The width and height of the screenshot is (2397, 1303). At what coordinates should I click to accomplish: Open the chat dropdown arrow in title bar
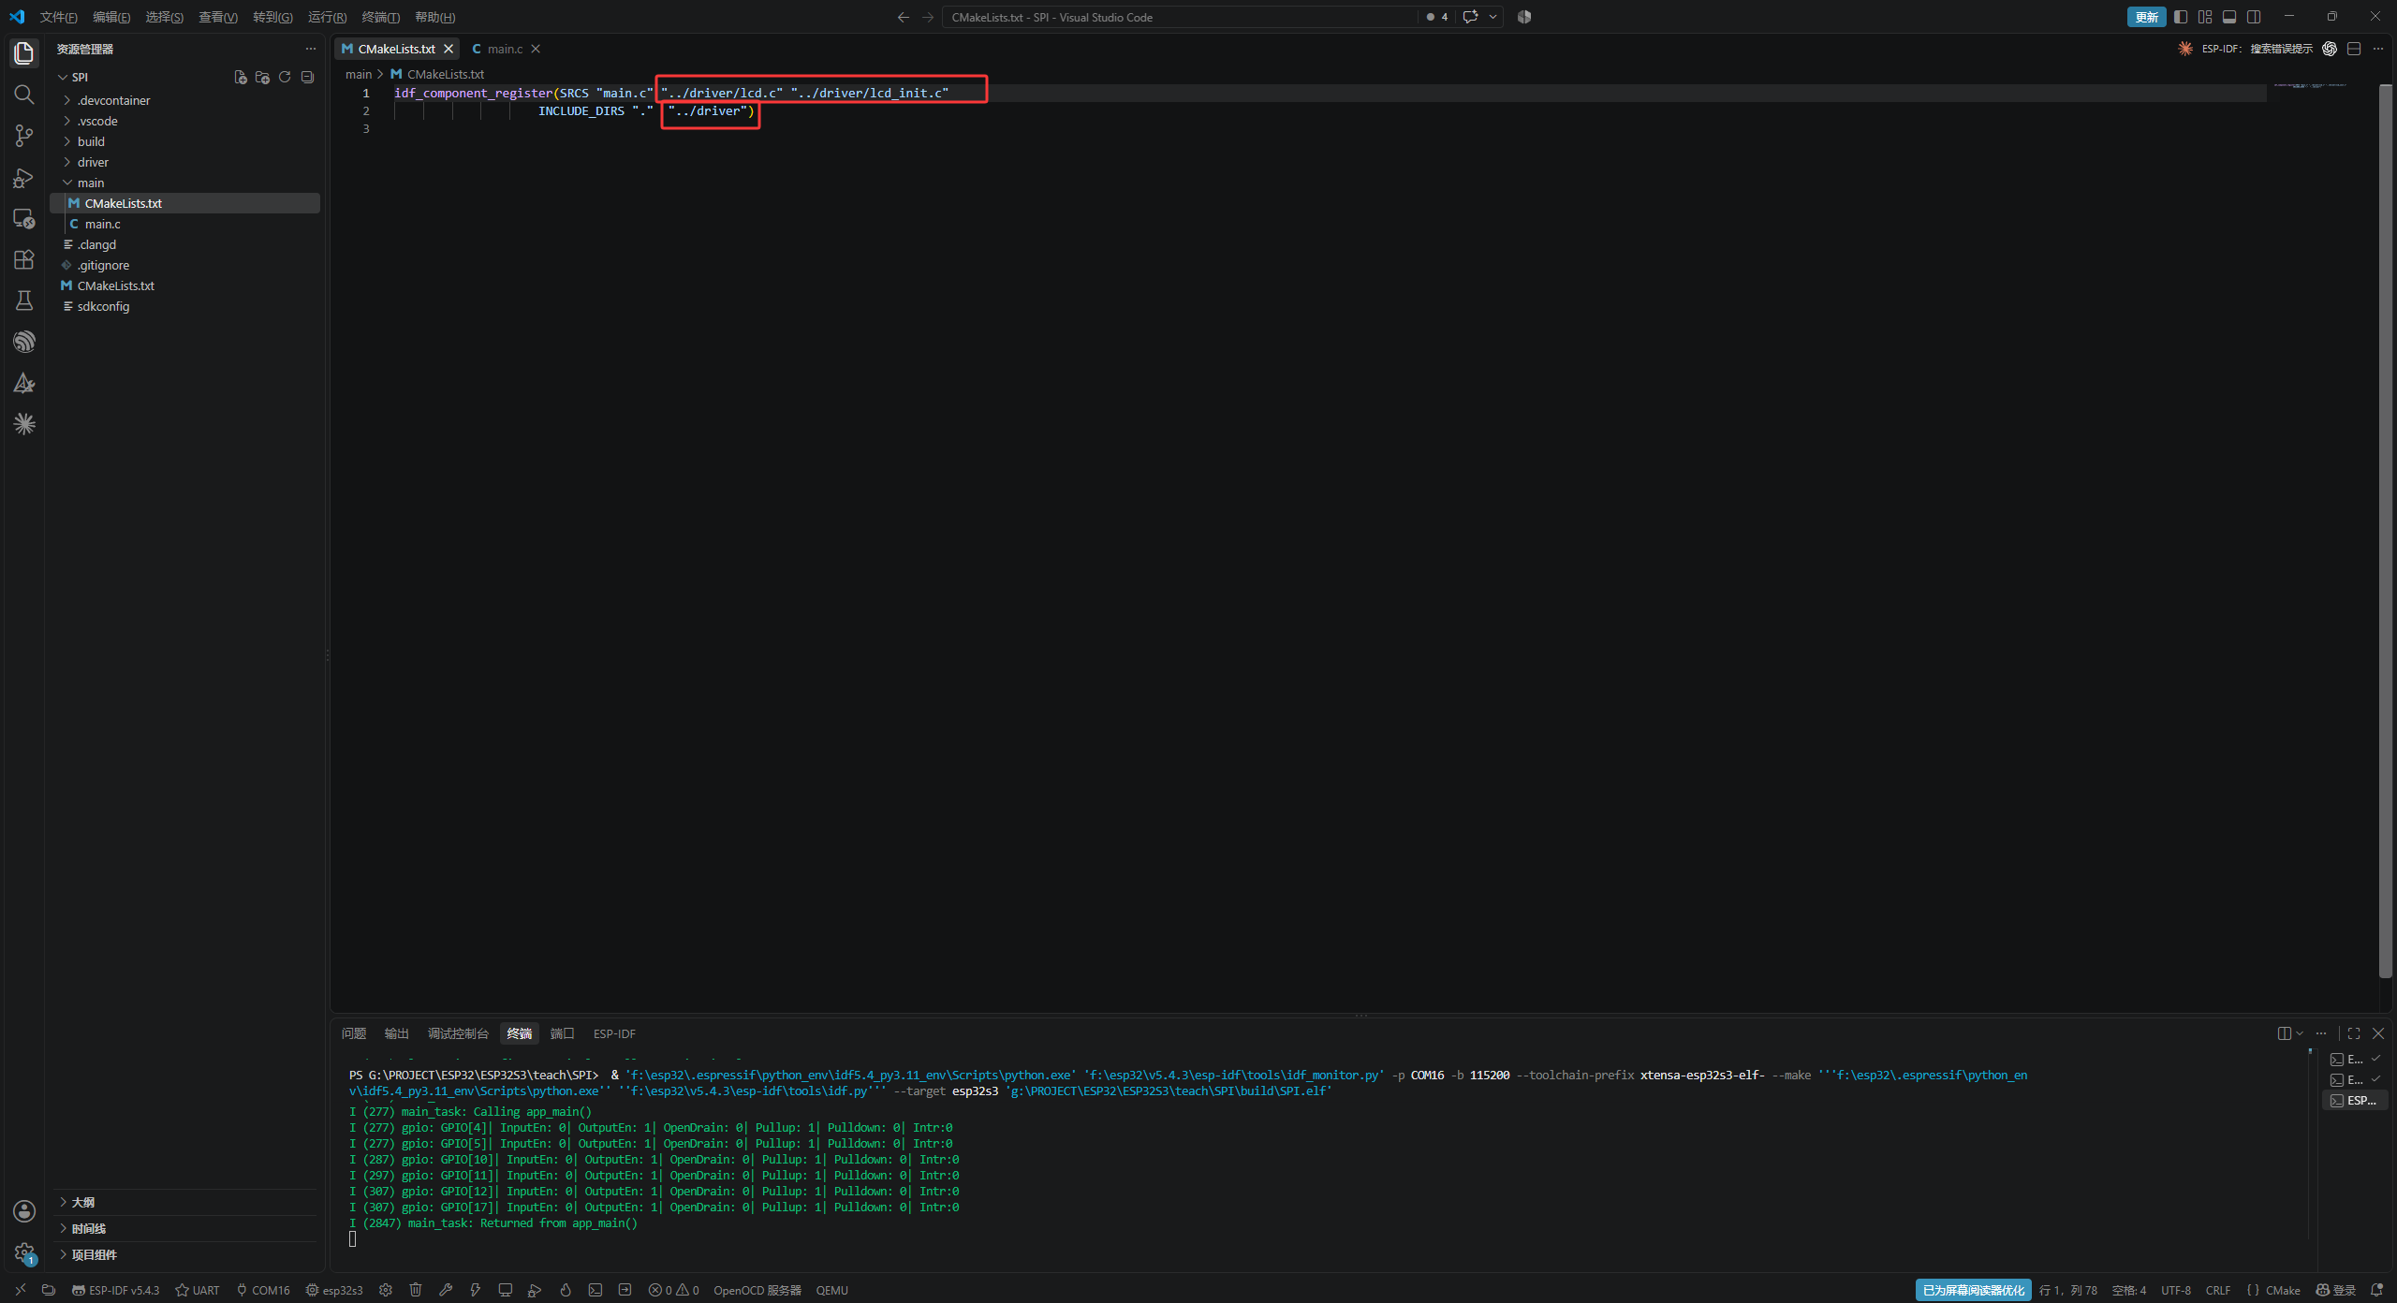click(1493, 17)
